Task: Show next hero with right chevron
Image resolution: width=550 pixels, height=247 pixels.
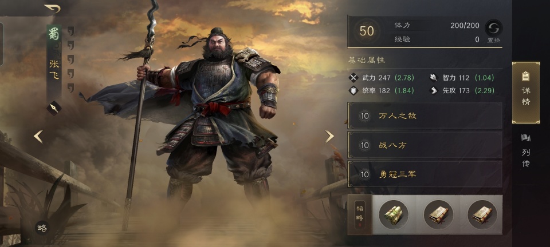Action: tap(329, 137)
